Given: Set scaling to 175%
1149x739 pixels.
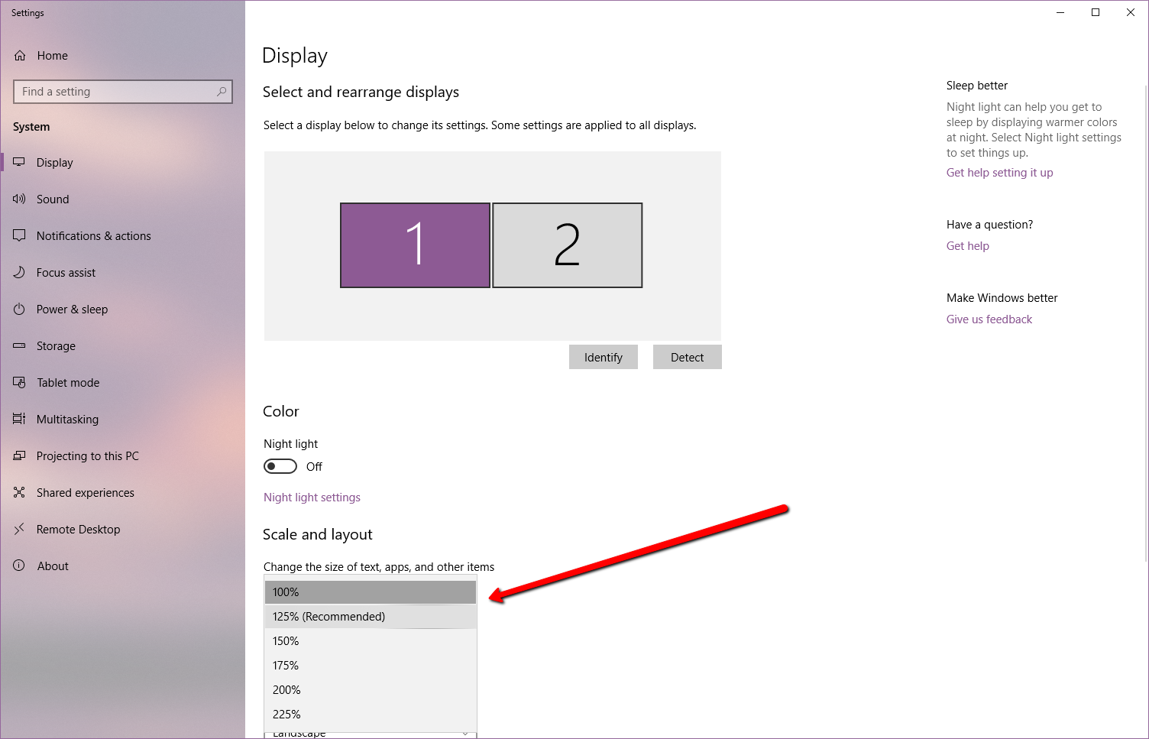Looking at the screenshot, I should [371, 666].
